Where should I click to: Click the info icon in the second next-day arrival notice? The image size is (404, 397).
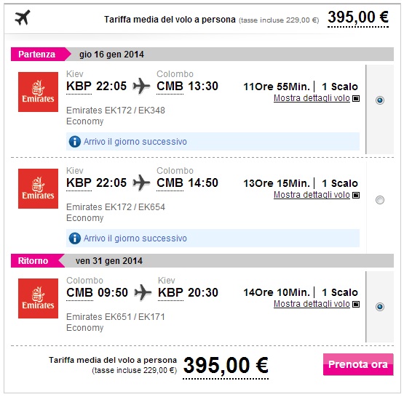[x=75, y=238]
